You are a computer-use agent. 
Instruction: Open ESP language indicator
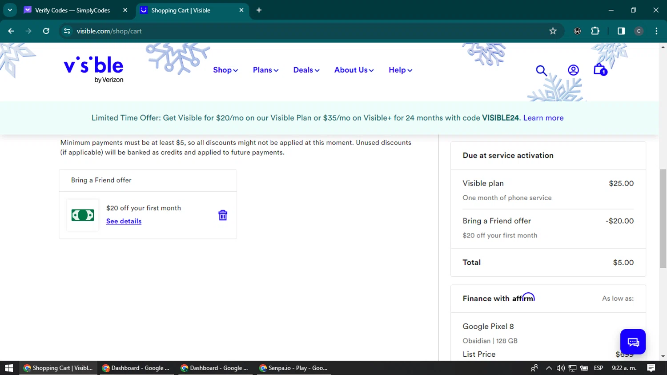599,368
